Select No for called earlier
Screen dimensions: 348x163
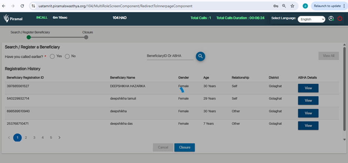(x=67, y=56)
